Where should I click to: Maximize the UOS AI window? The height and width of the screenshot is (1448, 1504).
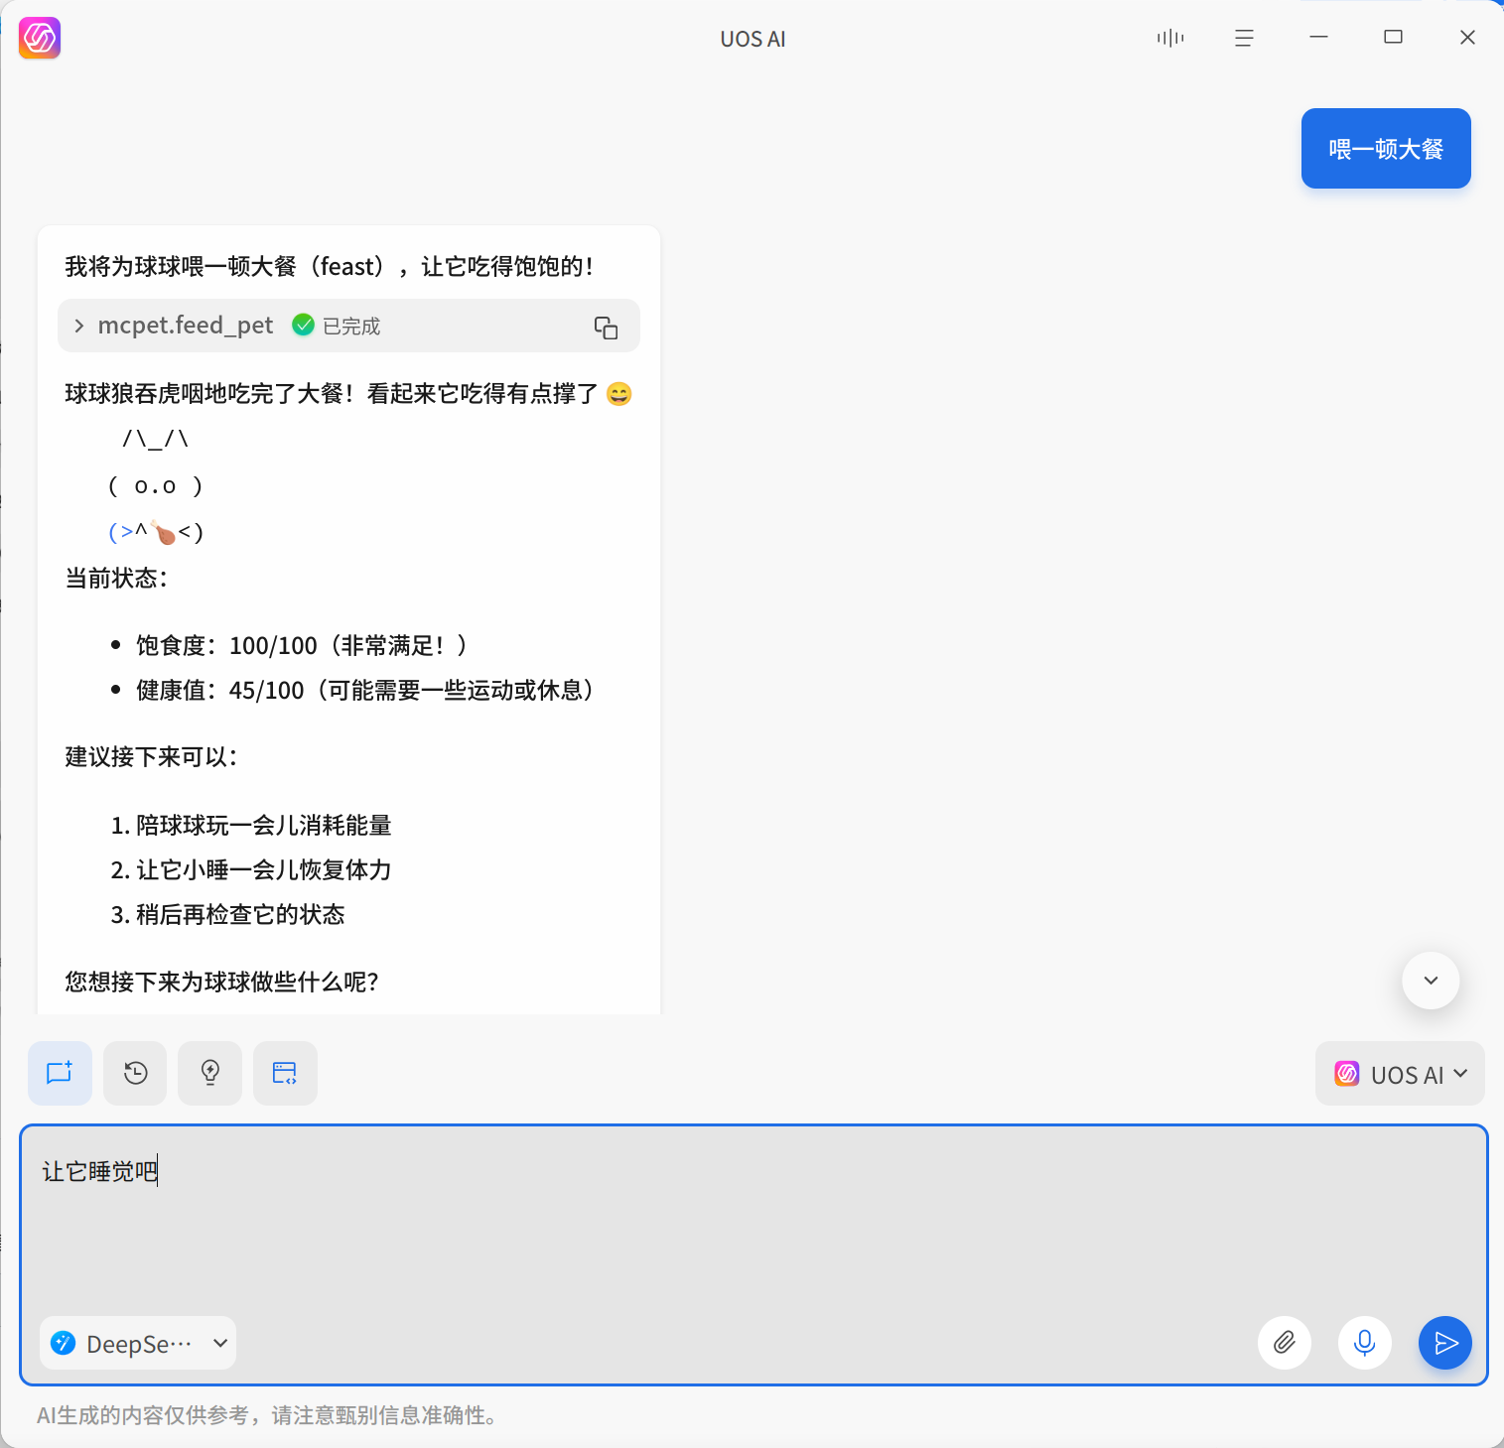click(x=1393, y=37)
